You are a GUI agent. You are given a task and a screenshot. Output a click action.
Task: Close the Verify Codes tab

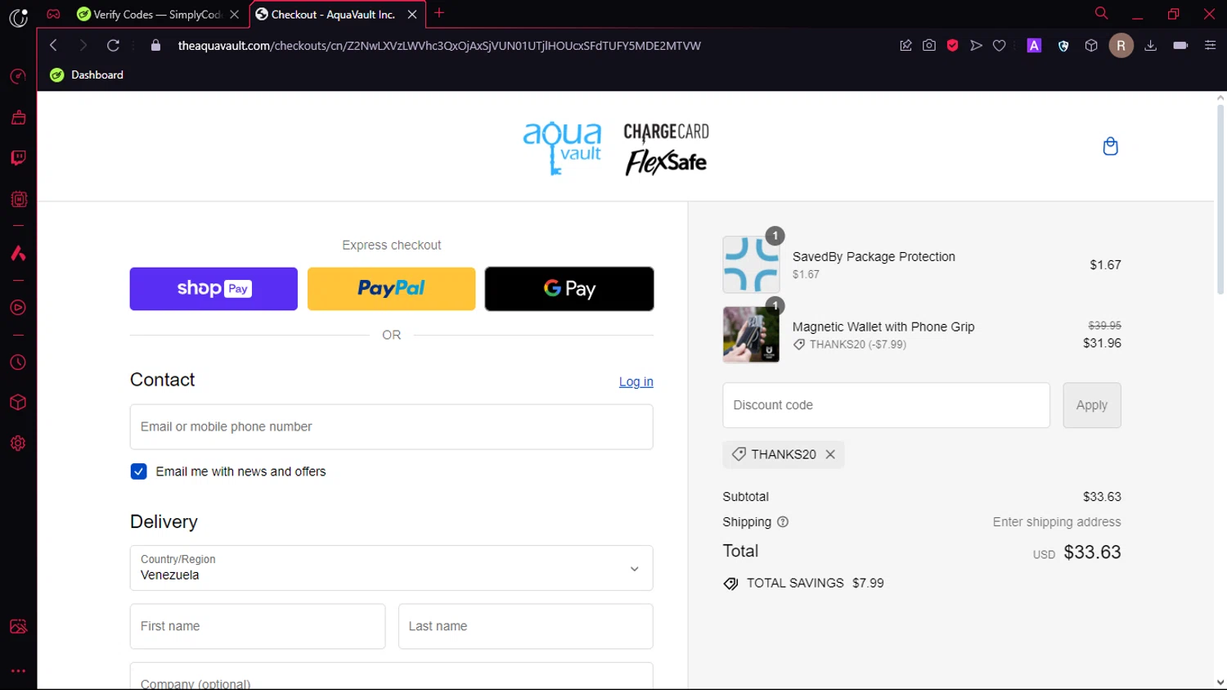tap(234, 15)
